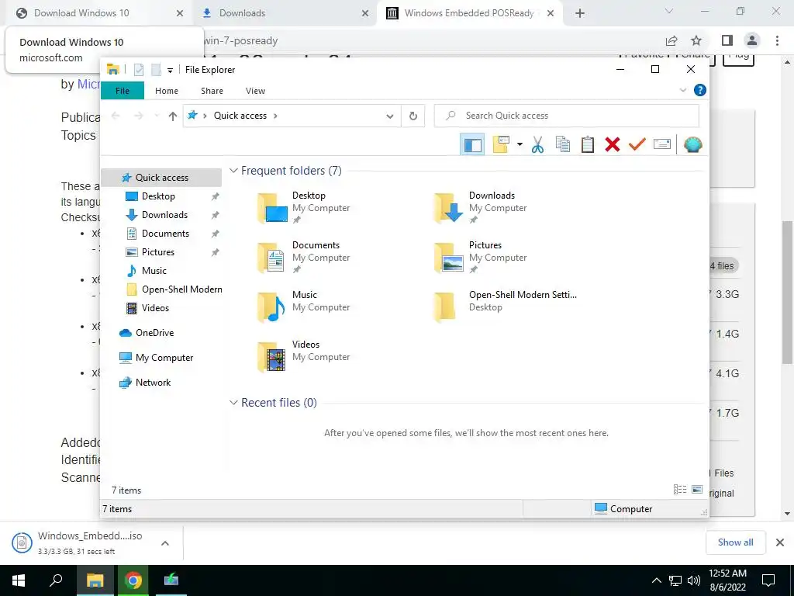The width and height of the screenshot is (794, 596).
Task: Click the Cut scissors icon
Action: [x=538, y=145]
